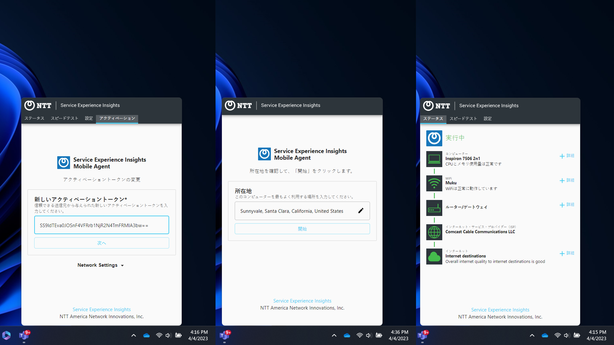Viewport: 614px width, 345px height.
Task: Expand 詳細 for Inspiron 7506 2n1 computer
Action: click(x=567, y=156)
